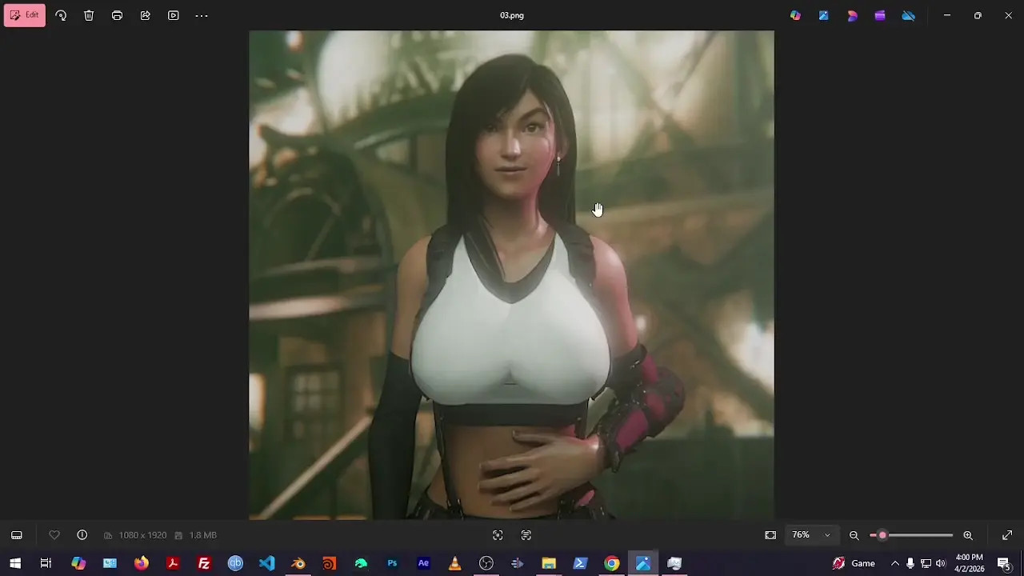This screenshot has height=576, width=1024.
Task: Open Designer image edit app icon
Action: (x=823, y=15)
